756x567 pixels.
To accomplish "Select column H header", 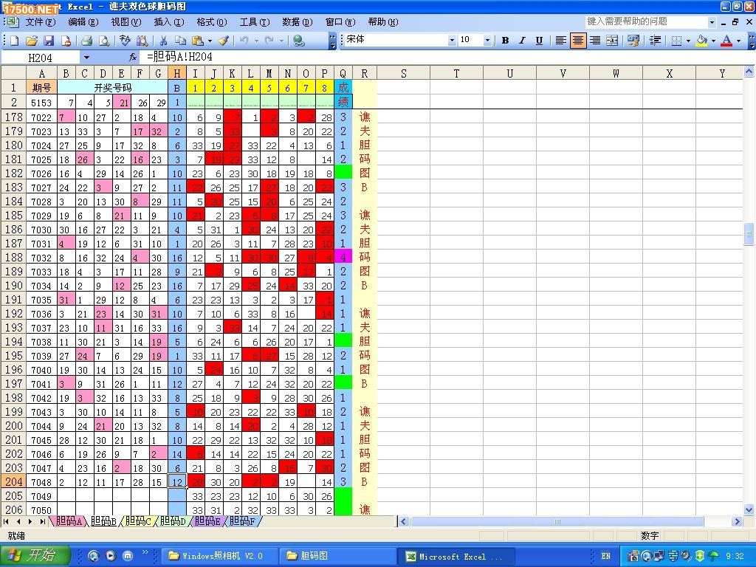I will coord(177,73).
